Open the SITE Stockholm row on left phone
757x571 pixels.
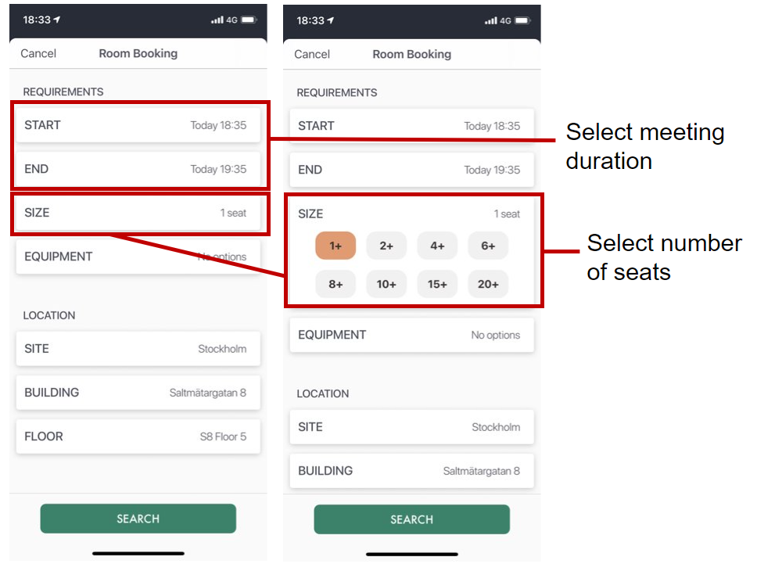pos(138,349)
